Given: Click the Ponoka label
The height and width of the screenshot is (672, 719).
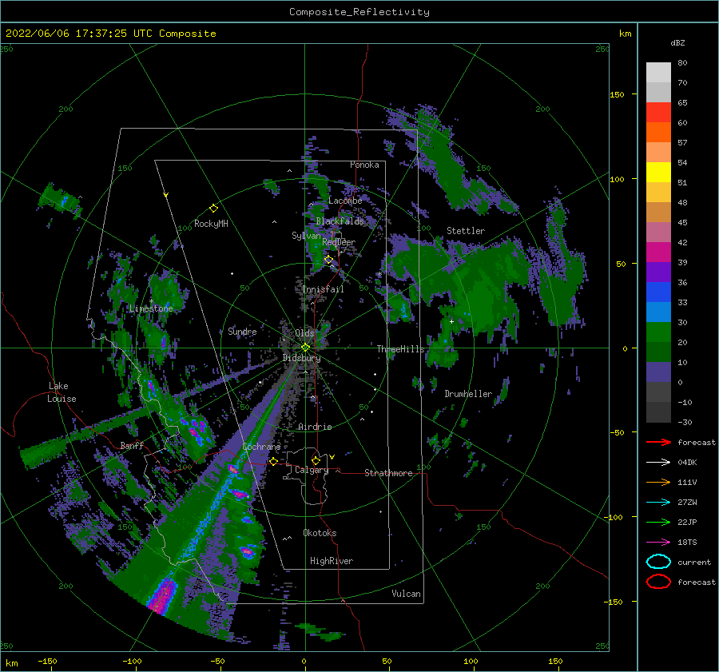Looking at the screenshot, I should point(364,165).
